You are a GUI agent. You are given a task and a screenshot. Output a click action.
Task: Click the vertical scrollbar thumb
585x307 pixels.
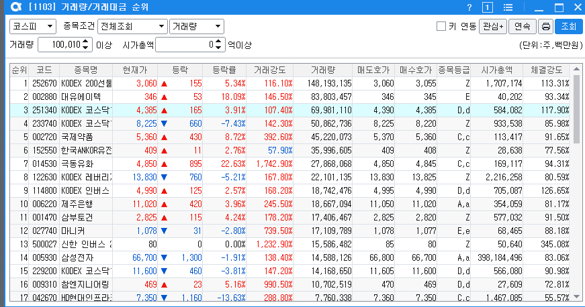(x=576, y=109)
